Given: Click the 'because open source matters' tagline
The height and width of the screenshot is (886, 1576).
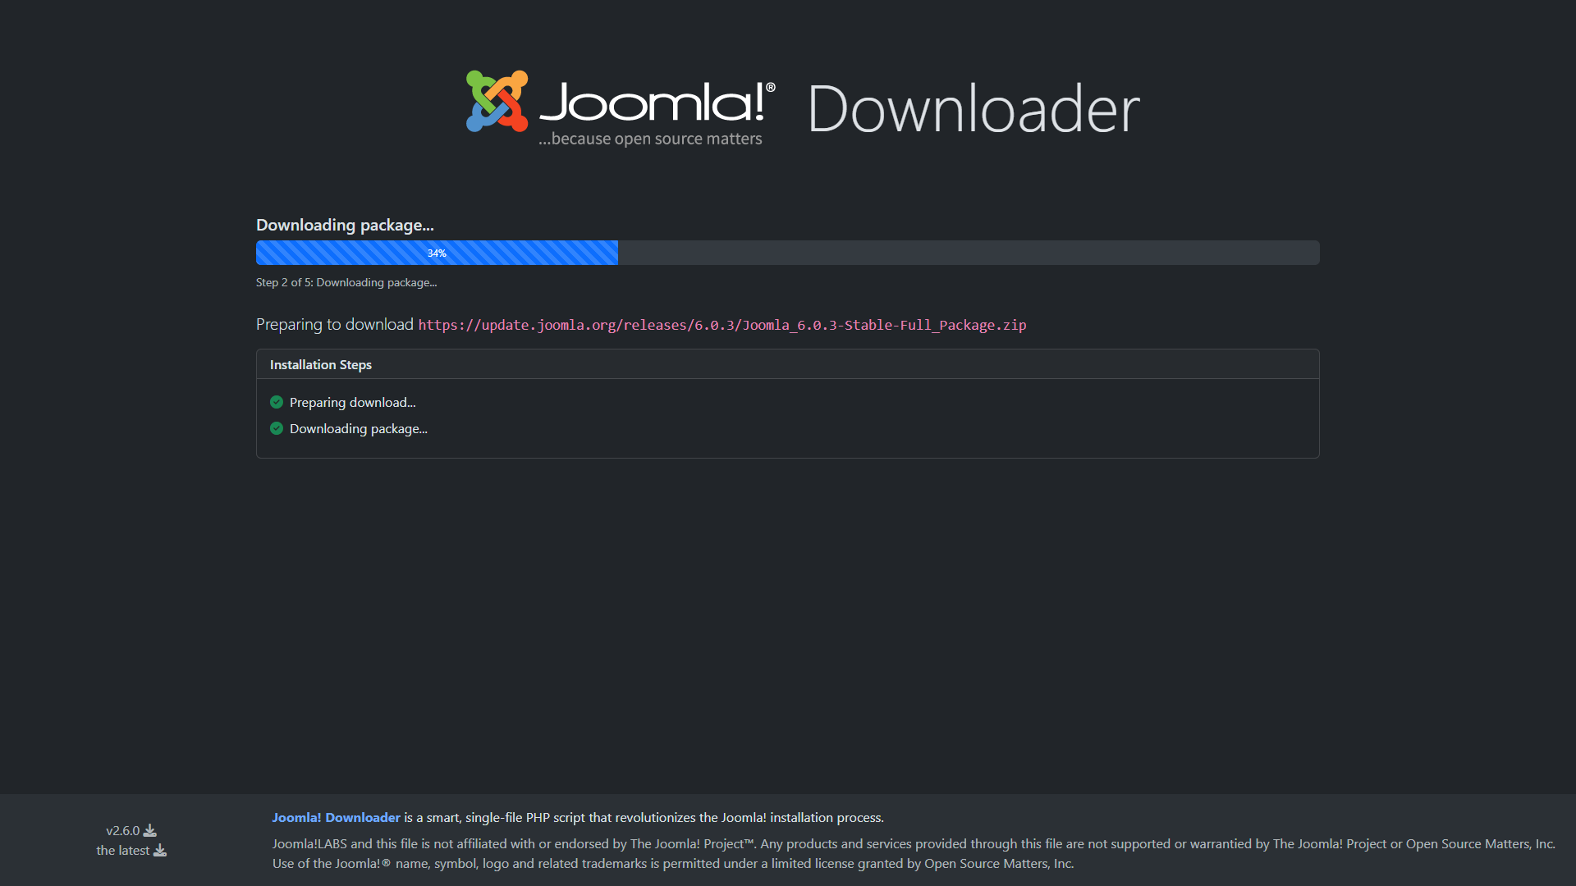Looking at the screenshot, I should click(x=650, y=139).
